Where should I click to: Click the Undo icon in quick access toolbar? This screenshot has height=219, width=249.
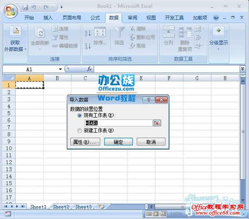pos(34,7)
